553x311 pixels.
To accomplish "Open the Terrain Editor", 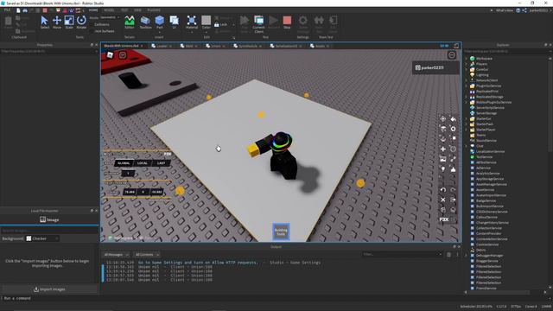I will coord(130,22).
